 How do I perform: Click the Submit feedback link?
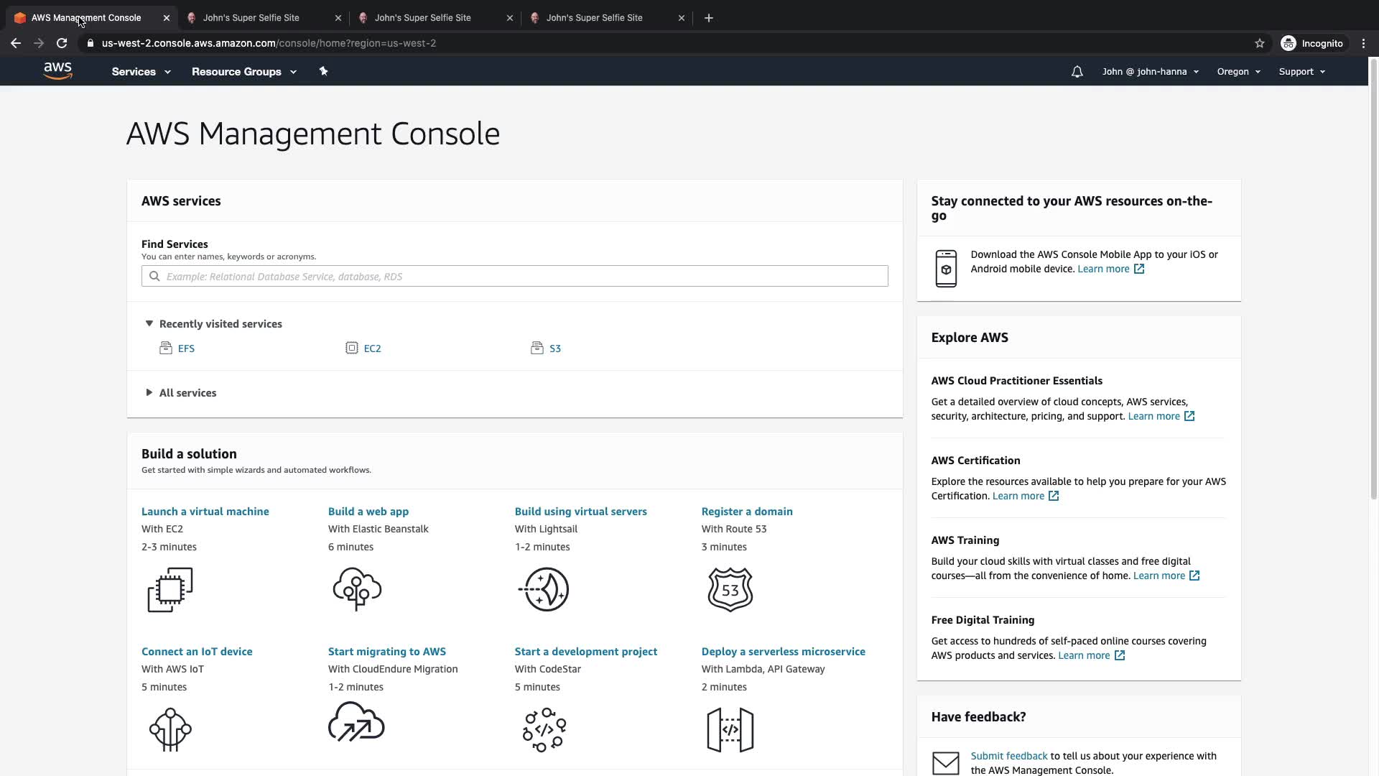[x=1008, y=756]
